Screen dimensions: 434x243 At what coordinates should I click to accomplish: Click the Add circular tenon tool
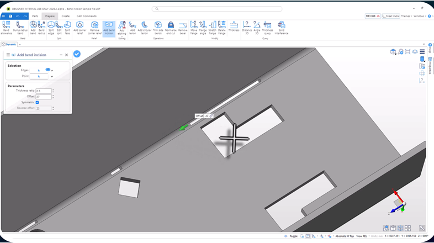click(145, 28)
